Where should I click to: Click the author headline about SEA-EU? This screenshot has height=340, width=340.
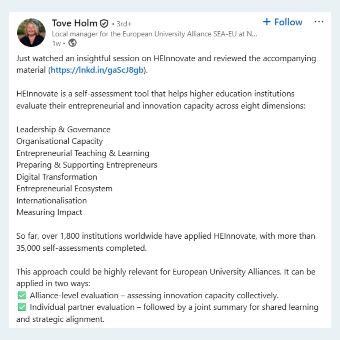(x=154, y=34)
